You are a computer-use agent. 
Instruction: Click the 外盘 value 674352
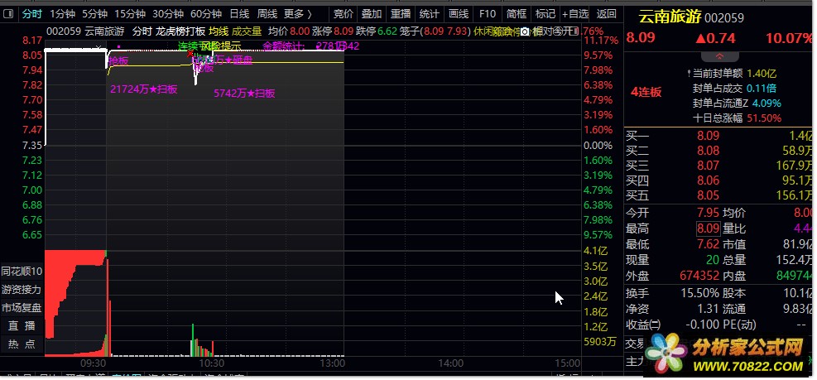[699, 276]
